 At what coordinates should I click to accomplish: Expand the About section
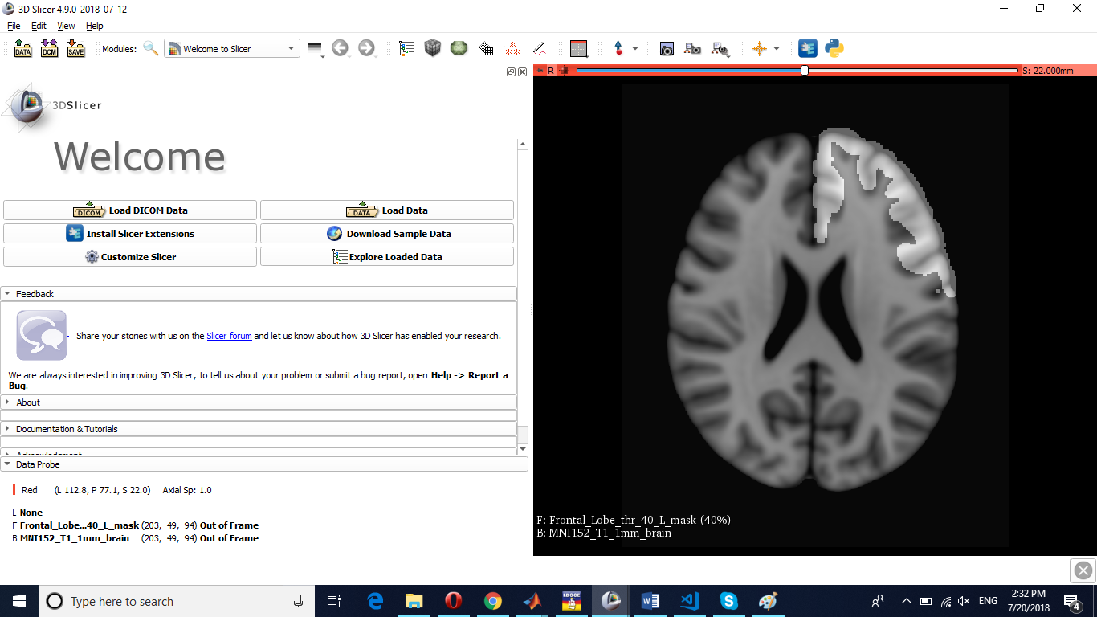(27, 402)
